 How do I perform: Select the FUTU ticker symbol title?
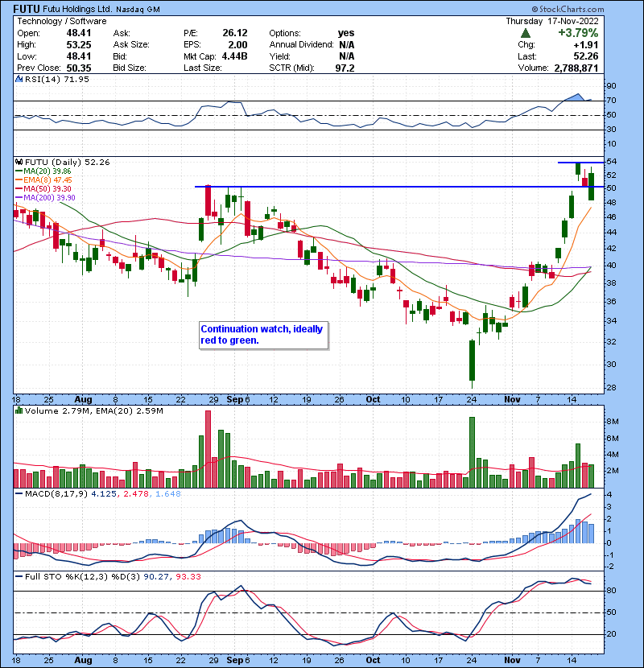click(x=27, y=9)
